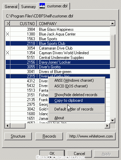Click the vertical scrollbar thumb
Screen dimensions: 121x160
(x=113, y=51)
